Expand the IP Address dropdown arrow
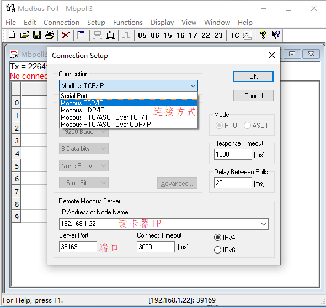 pos(264,224)
